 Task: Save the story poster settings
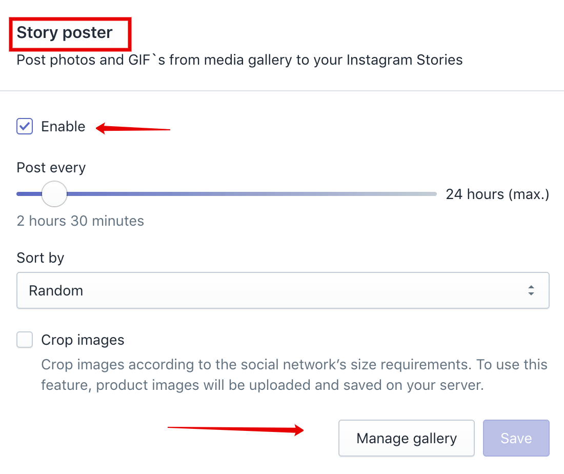(x=516, y=438)
